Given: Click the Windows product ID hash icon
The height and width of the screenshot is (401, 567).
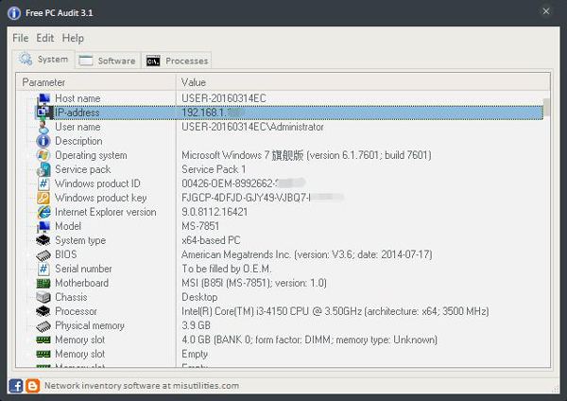Looking at the screenshot, I should pyautogui.click(x=43, y=183).
